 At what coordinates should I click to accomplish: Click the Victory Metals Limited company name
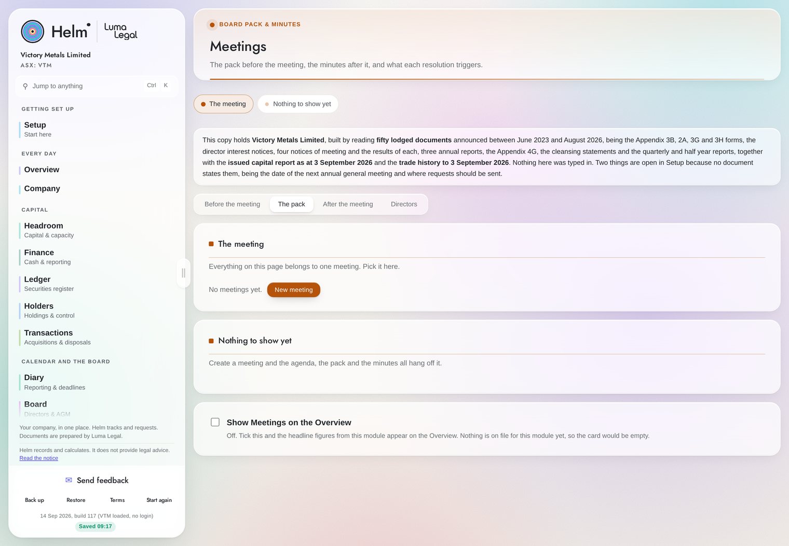[56, 55]
